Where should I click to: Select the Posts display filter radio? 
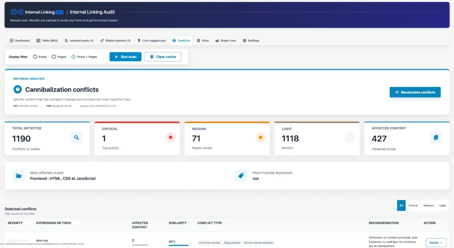click(35, 57)
